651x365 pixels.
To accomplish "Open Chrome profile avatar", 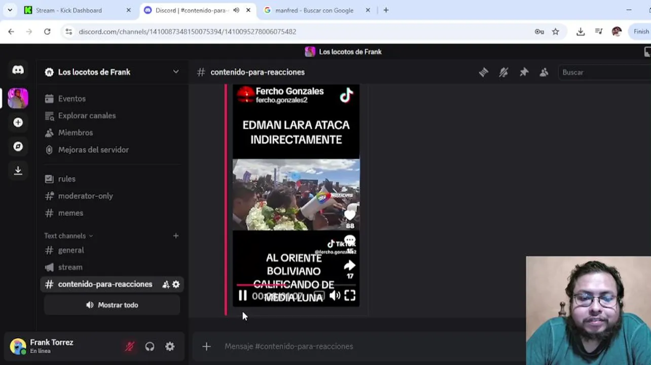I will click(x=617, y=31).
